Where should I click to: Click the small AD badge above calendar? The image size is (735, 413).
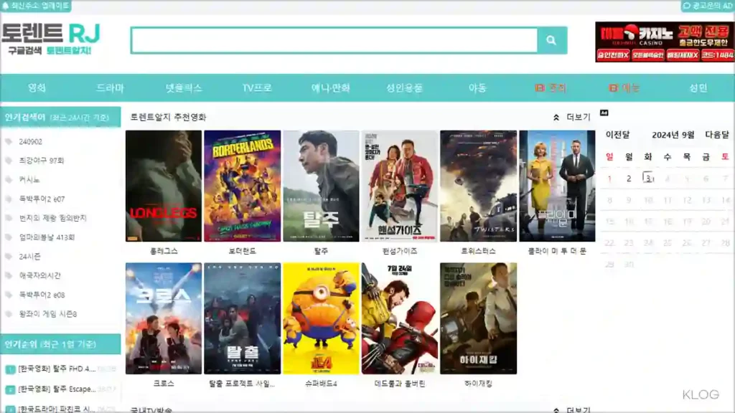(x=604, y=113)
